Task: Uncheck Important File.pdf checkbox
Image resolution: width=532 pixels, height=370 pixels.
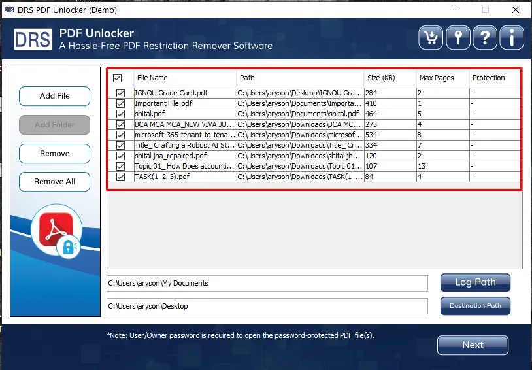Action: [x=120, y=103]
